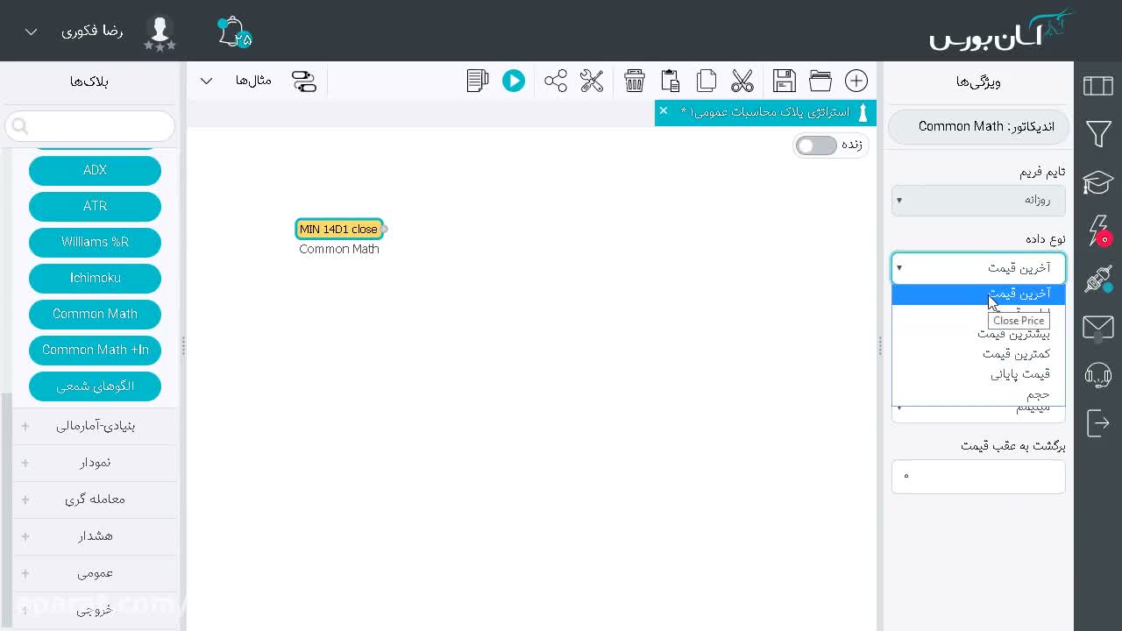Open the filter funnel icon in sidebar
1122x631 pixels.
pyautogui.click(x=1098, y=134)
